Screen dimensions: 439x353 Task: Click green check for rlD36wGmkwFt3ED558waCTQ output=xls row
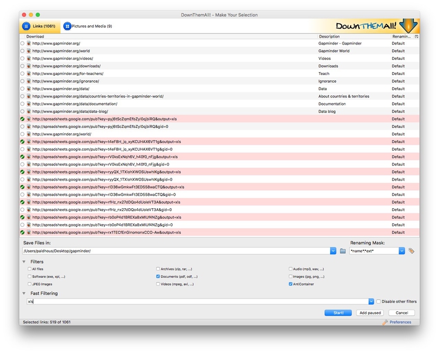pos(22,187)
